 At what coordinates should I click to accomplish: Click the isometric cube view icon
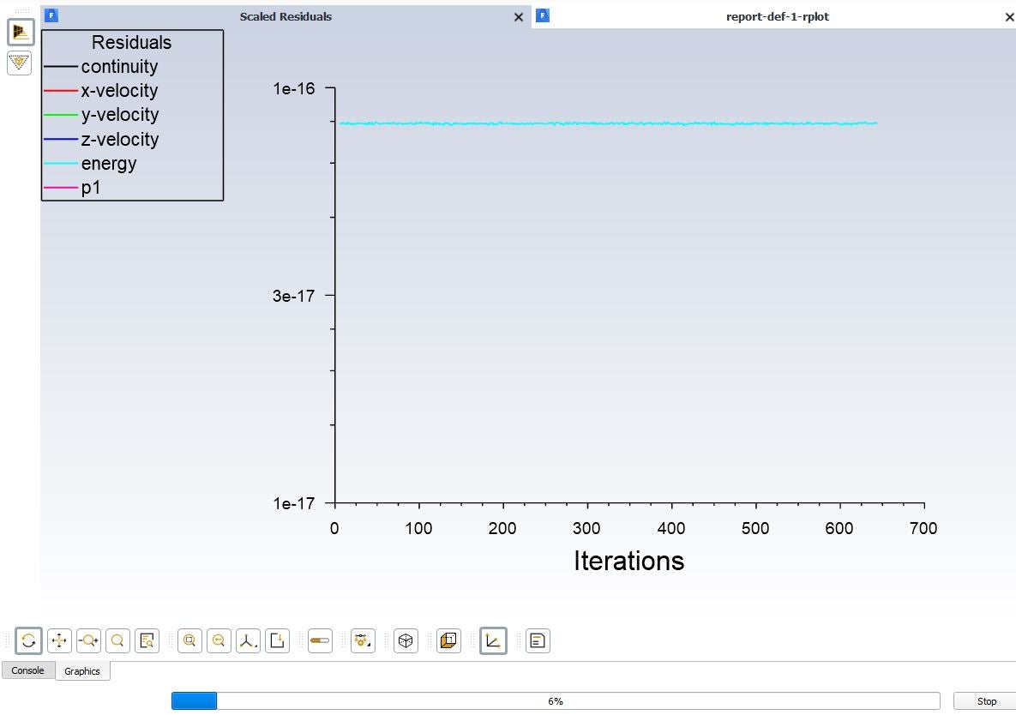tap(406, 640)
